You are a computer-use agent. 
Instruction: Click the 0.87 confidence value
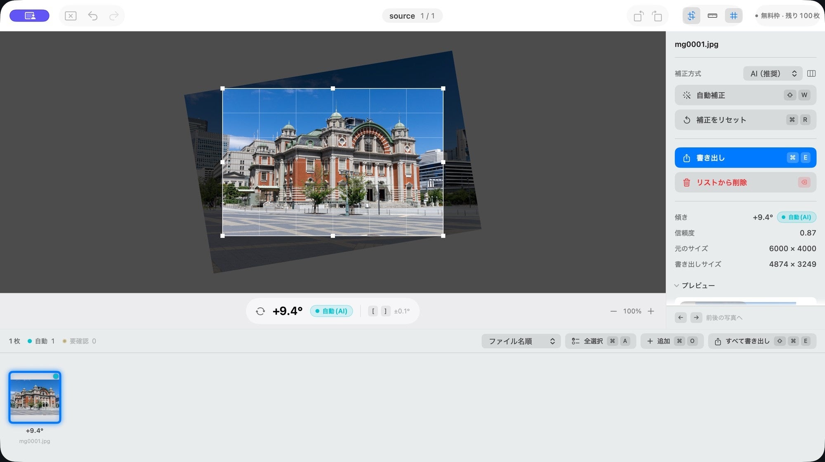808,233
